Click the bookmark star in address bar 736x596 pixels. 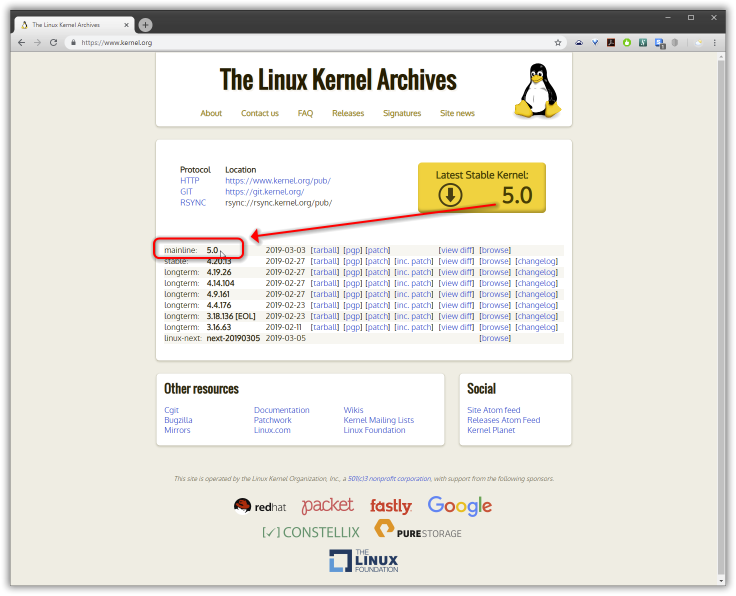coord(558,42)
